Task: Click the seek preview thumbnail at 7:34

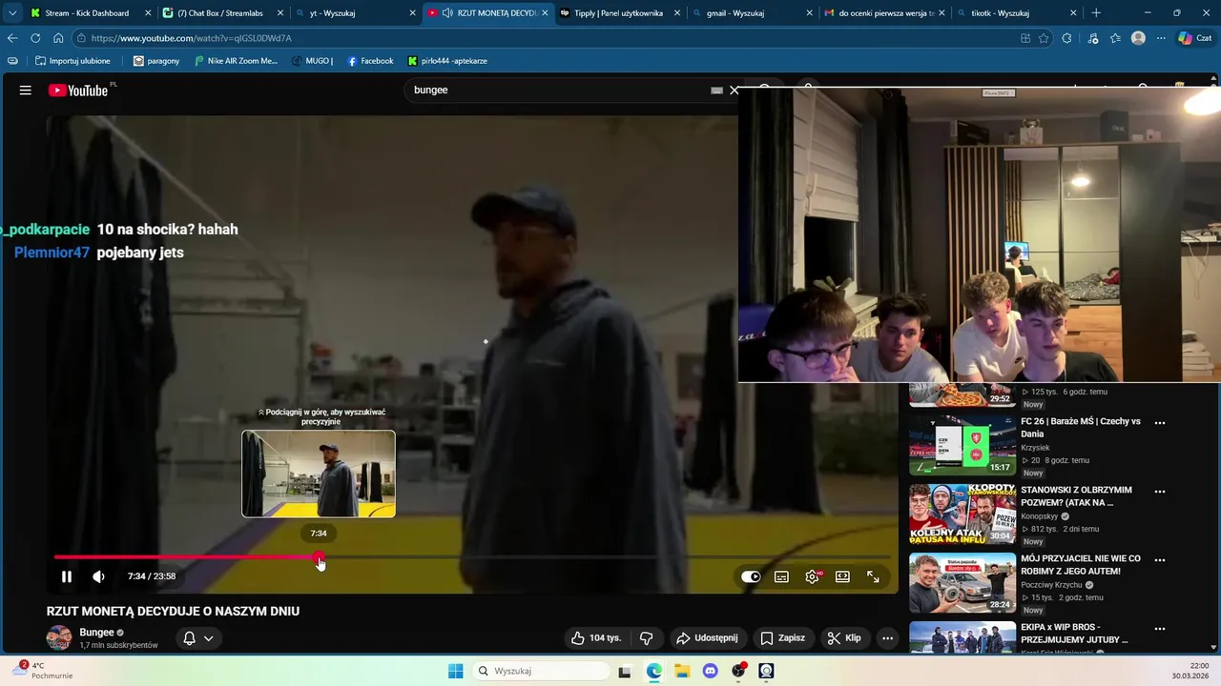Action: tap(319, 474)
